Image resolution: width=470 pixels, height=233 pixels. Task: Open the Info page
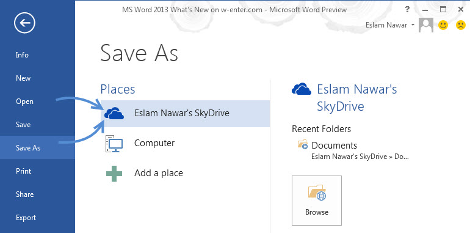click(22, 55)
